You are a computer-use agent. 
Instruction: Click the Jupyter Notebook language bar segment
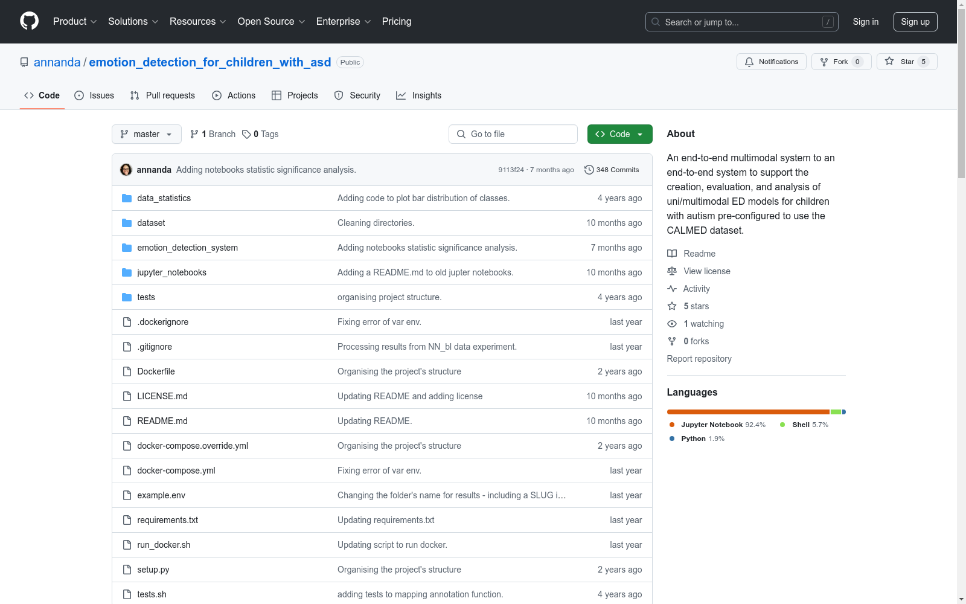pos(748,412)
